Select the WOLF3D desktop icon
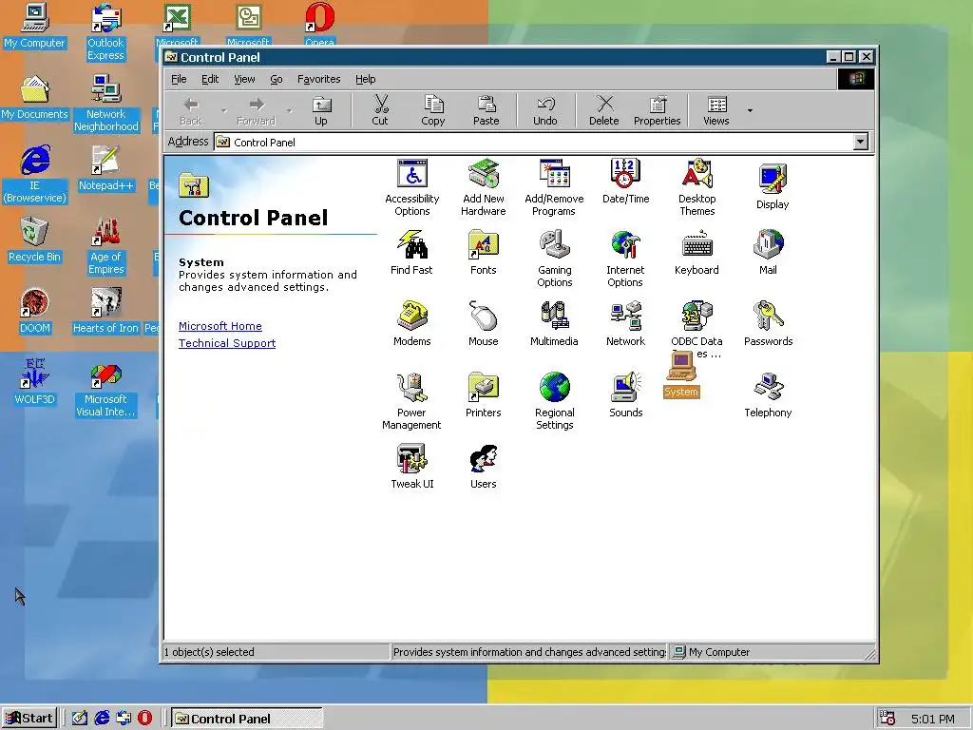 (x=34, y=382)
